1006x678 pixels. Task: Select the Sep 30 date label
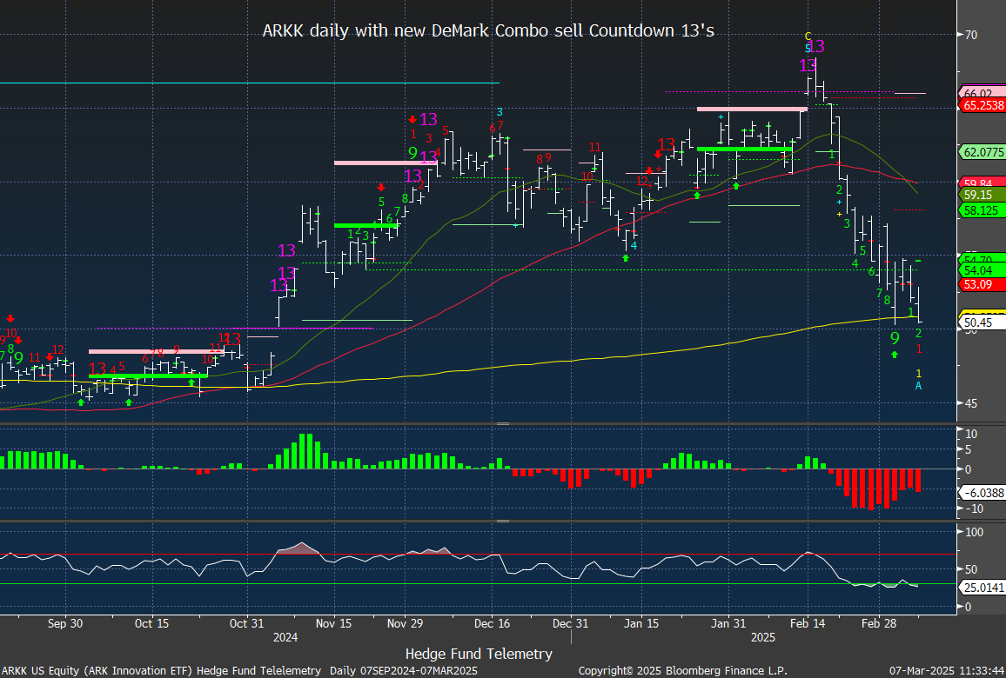[x=64, y=623]
